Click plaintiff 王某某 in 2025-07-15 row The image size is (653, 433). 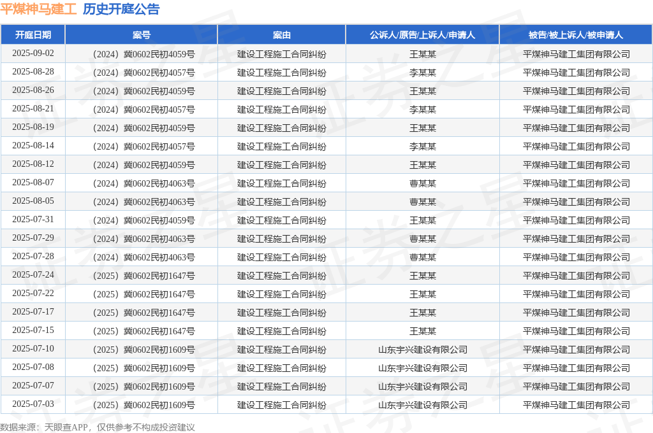(x=422, y=331)
